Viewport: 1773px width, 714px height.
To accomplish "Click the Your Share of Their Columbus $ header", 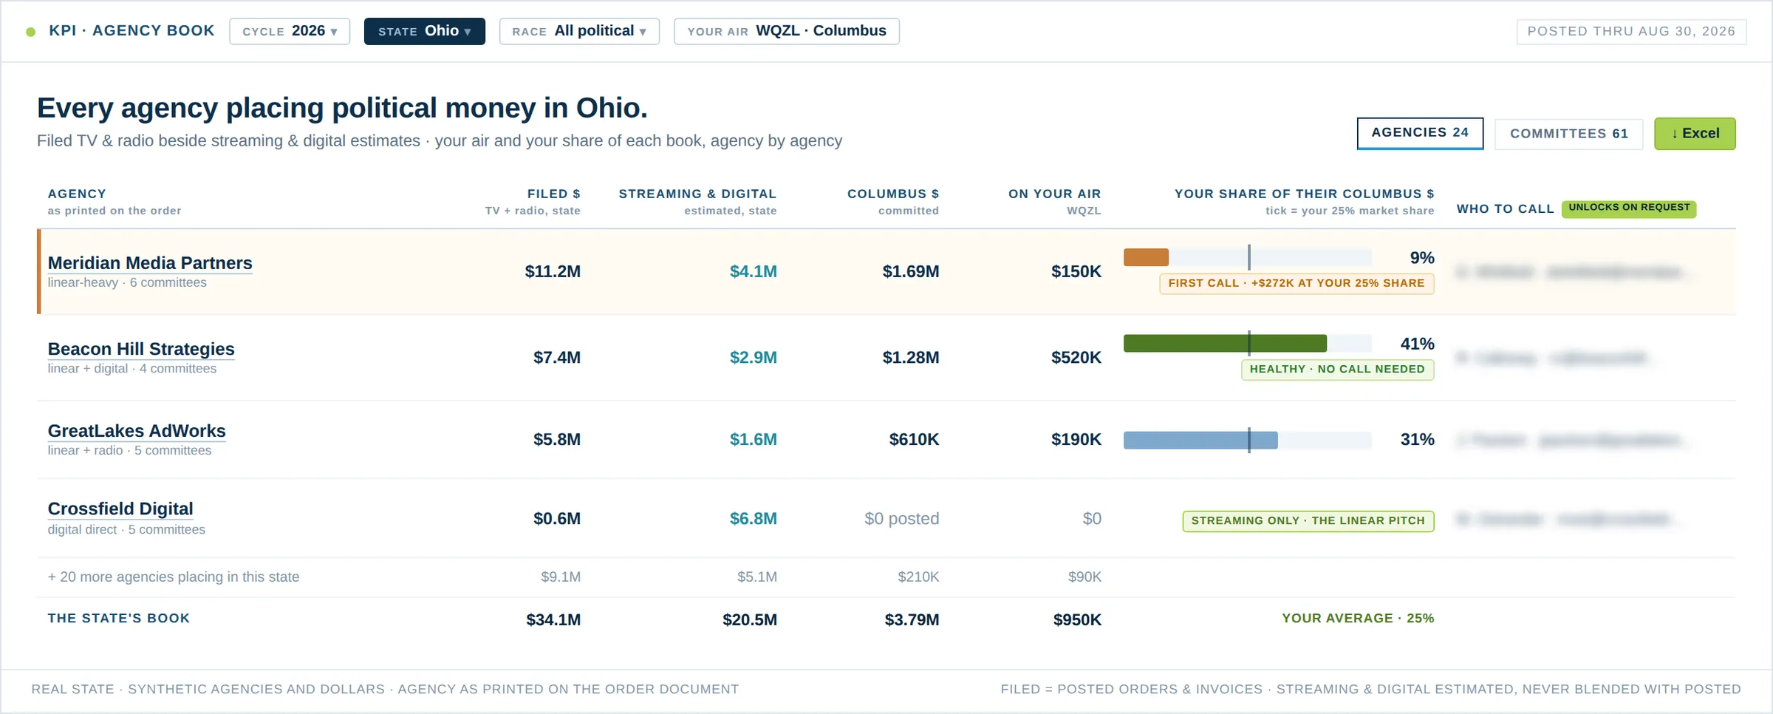I will [x=1304, y=194].
